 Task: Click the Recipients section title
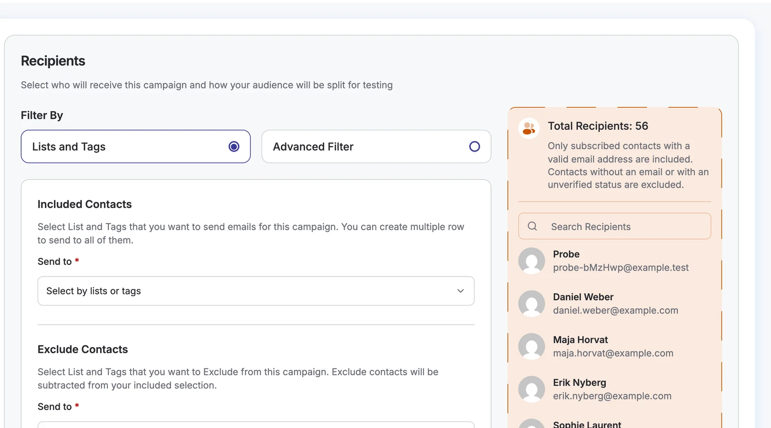pos(53,61)
